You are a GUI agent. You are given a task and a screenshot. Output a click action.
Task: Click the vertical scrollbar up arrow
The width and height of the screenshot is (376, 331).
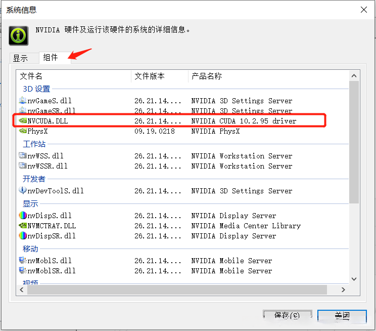(354, 76)
